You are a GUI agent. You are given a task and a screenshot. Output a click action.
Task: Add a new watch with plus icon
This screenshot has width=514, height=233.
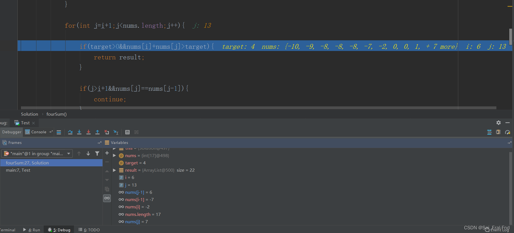107,153
